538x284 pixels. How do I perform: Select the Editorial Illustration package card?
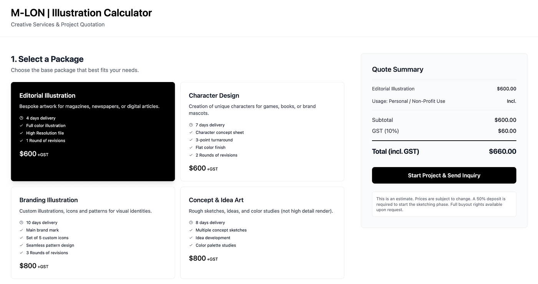(x=93, y=131)
